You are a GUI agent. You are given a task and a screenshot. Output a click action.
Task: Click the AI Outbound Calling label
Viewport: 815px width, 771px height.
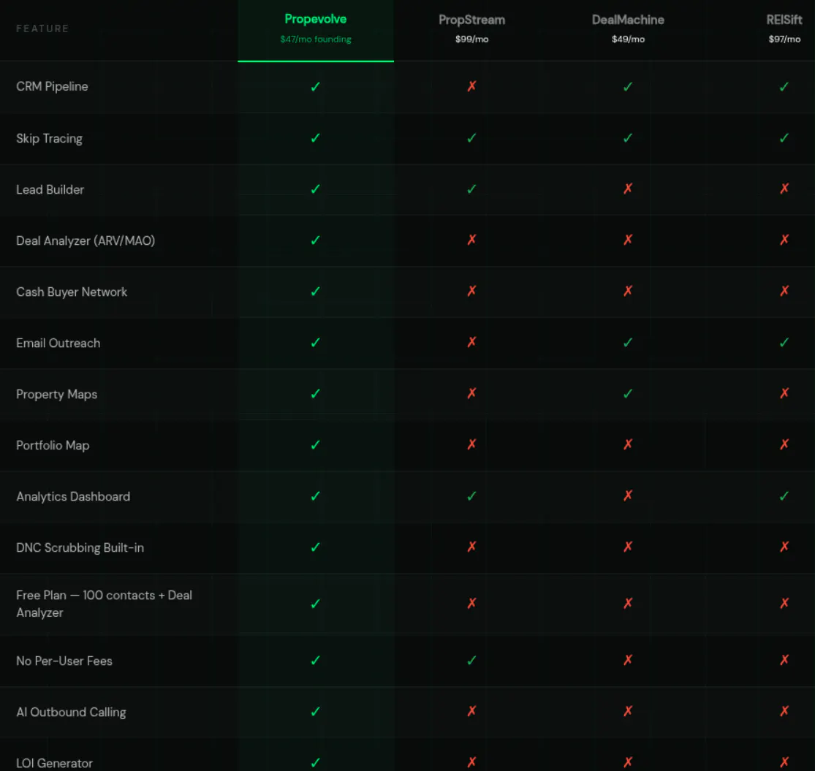[x=71, y=713]
